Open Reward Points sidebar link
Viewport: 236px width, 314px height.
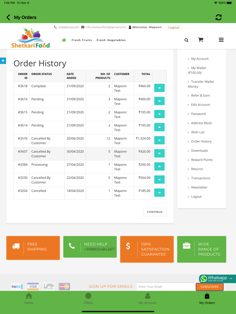tap(202, 160)
